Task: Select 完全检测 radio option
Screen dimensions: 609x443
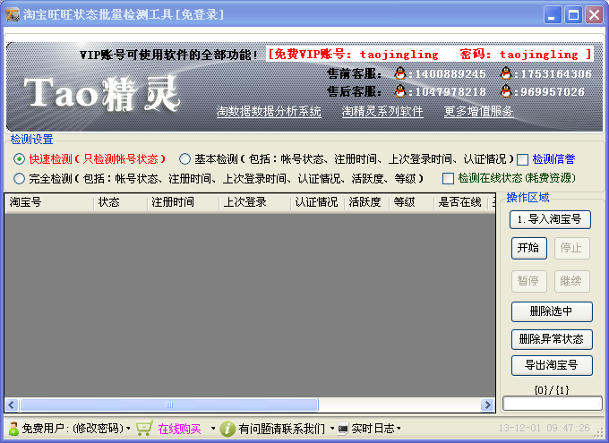Action: (19, 179)
